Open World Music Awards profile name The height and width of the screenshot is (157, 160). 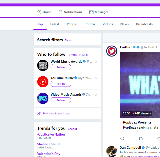[x=66, y=62]
